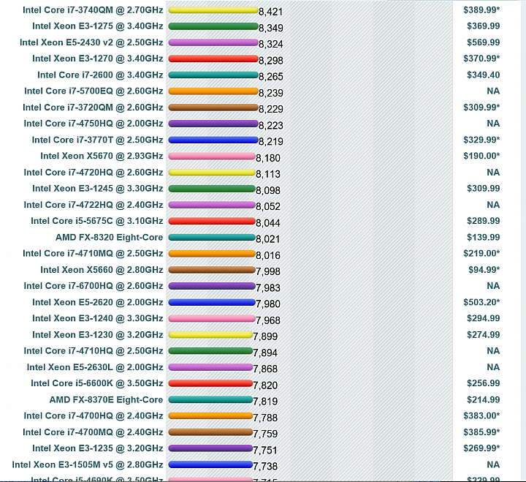Open the $139.99 price link
Viewport: 526px width, 482px height.
click(484, 238)
